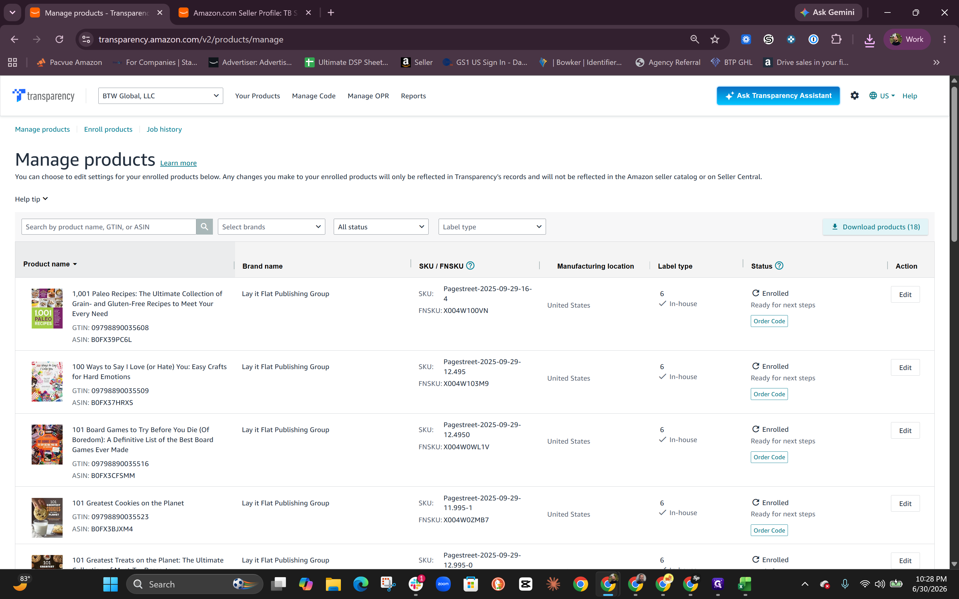Screen dimensions: 959x599
Task: Close the Amazon Seller Profile tab
Action: click(308, 13)
